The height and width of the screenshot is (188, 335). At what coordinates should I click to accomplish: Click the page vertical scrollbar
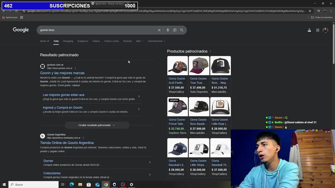click(334, 44)
